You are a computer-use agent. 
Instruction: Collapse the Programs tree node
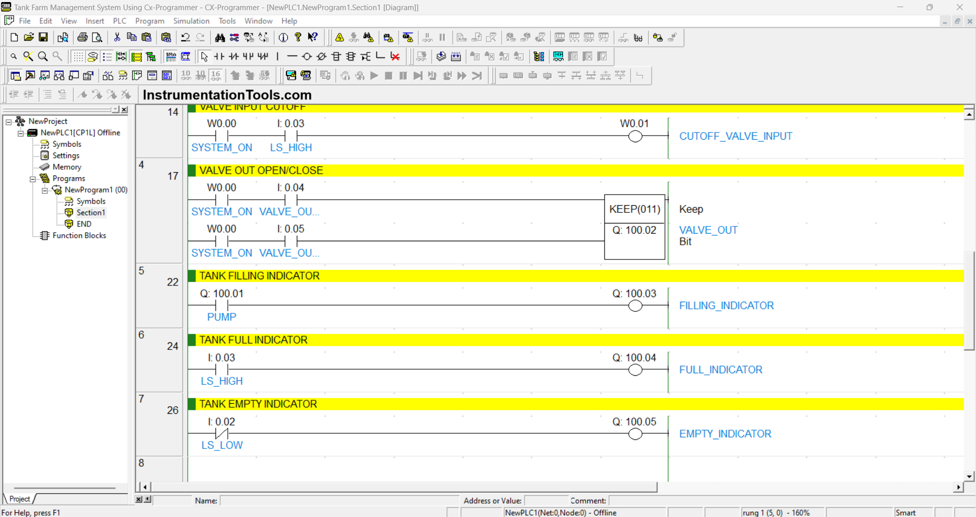coord(33,179)
